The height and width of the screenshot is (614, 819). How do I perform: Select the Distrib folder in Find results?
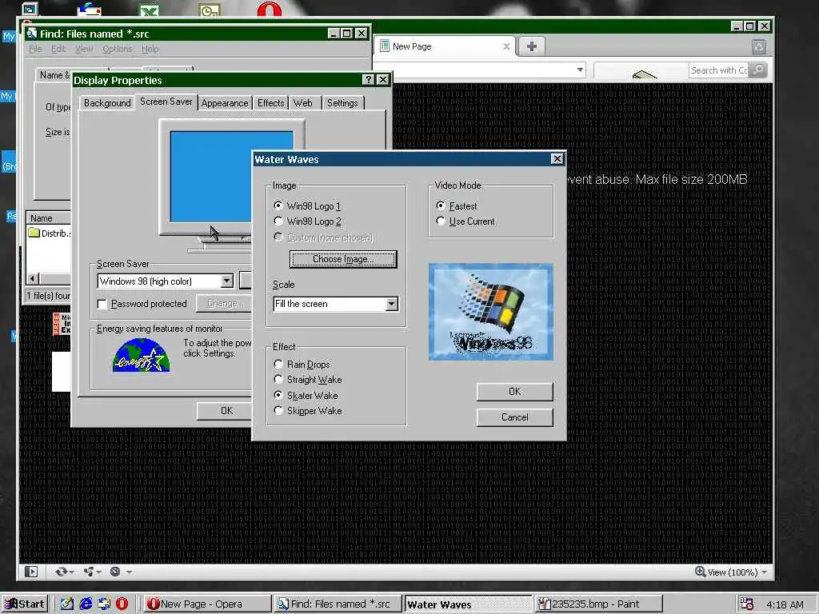[x=50, y=233]
